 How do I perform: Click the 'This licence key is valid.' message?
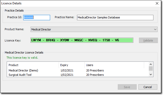pos(22,58)
